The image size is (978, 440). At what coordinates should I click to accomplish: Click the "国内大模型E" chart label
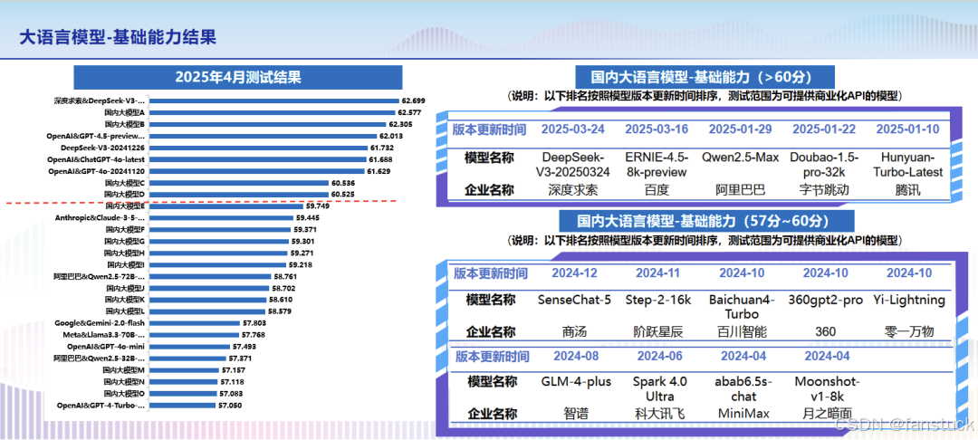(125, 206)
